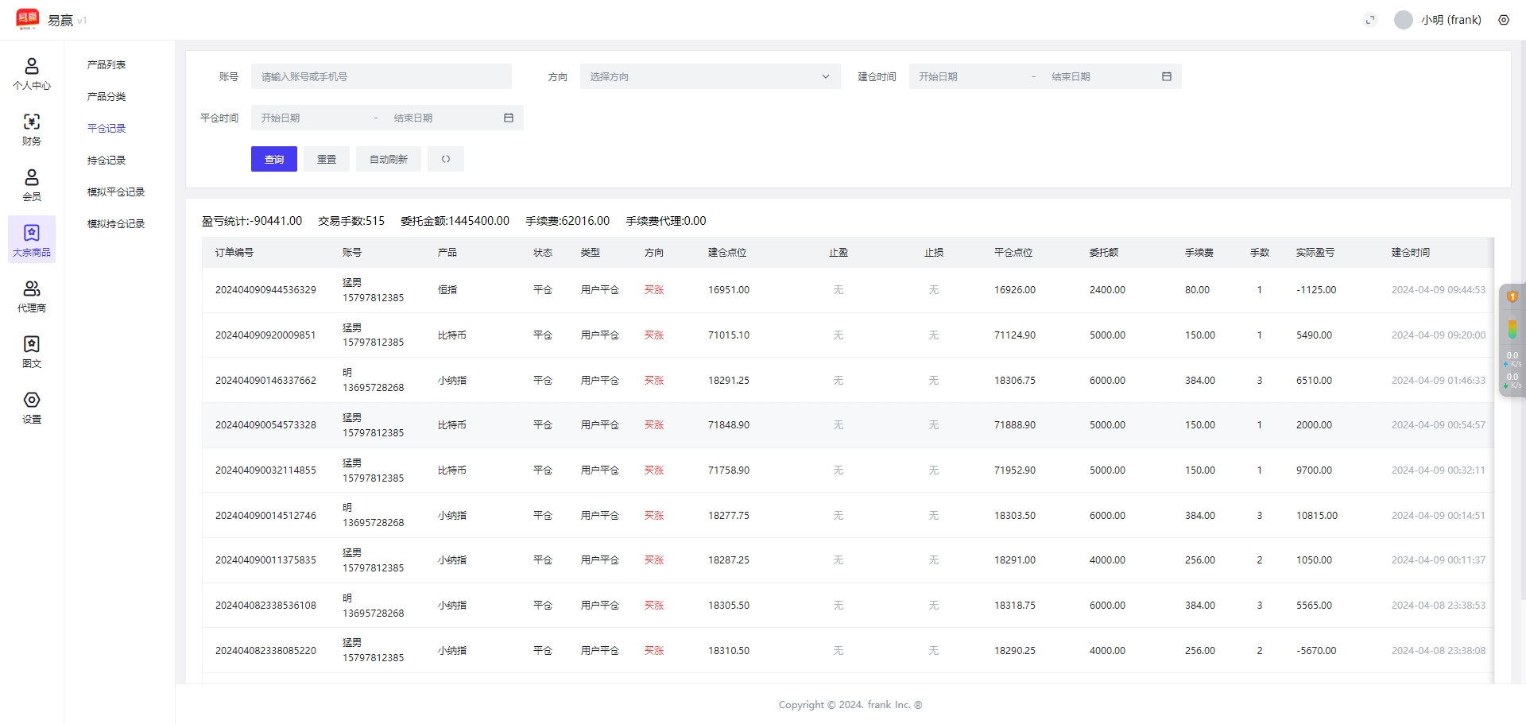Select order number 202404090054573328
The width and height of the screenshot is (1526, 724).
[x=265, y=425]
